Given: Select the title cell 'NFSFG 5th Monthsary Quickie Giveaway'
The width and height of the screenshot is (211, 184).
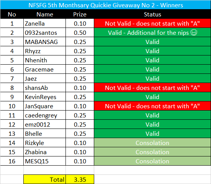Looking at the screenshot, I should (106, 5).
